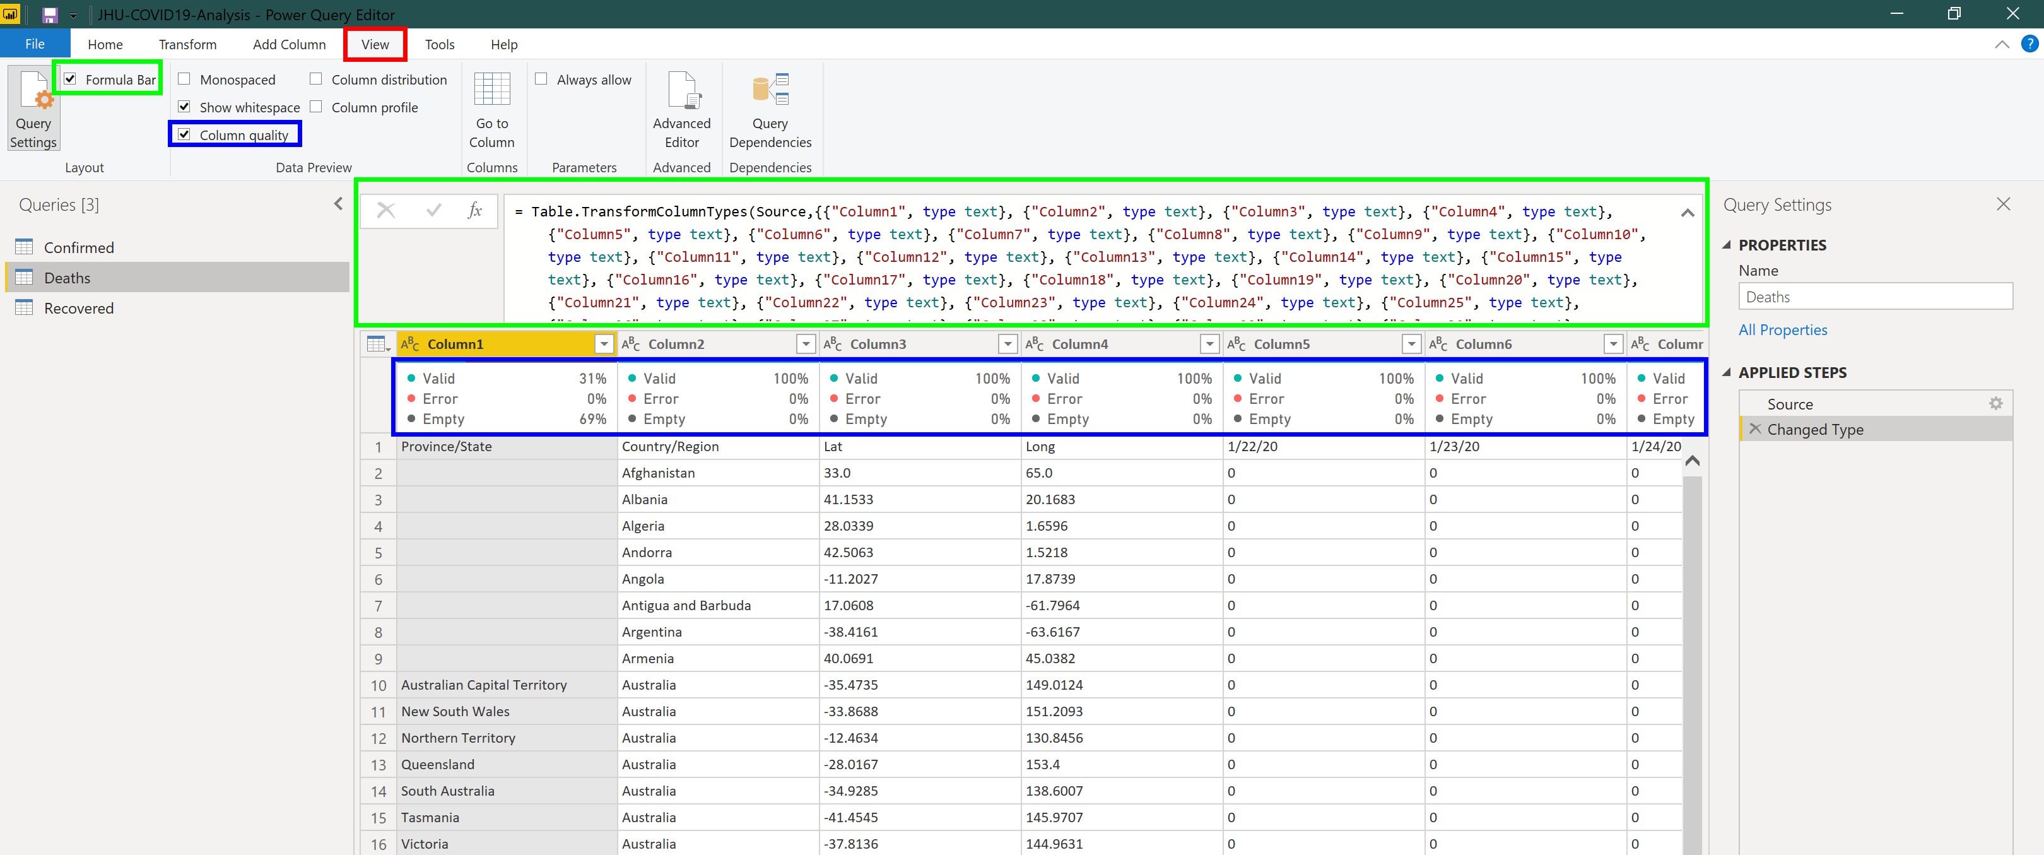2044x855 pixels.
Task: Delete the Changed Type step
Action: click(1754, 428)
